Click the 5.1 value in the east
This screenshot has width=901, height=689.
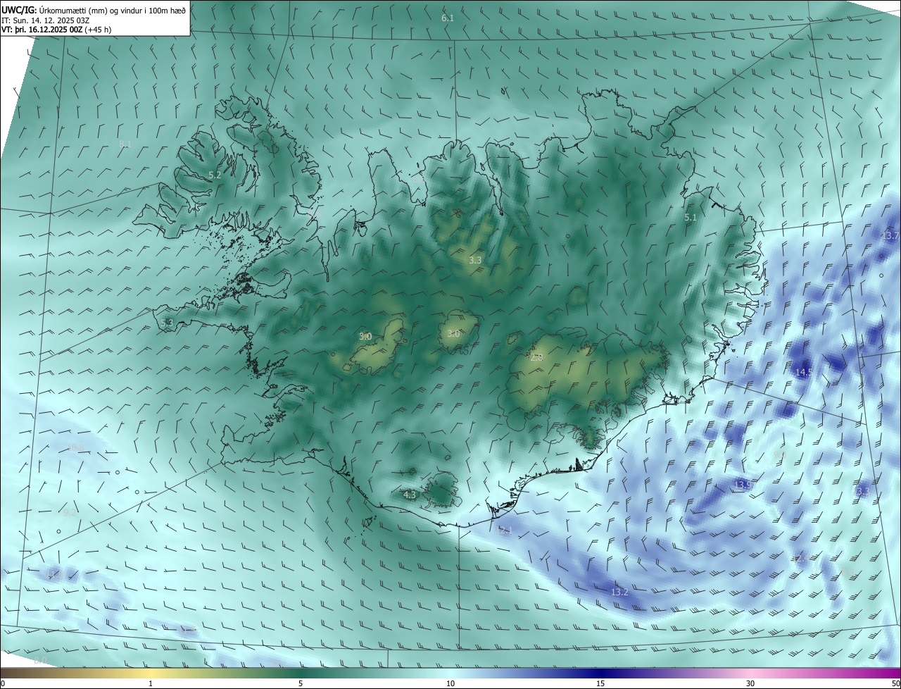click(x=691, y=218)
